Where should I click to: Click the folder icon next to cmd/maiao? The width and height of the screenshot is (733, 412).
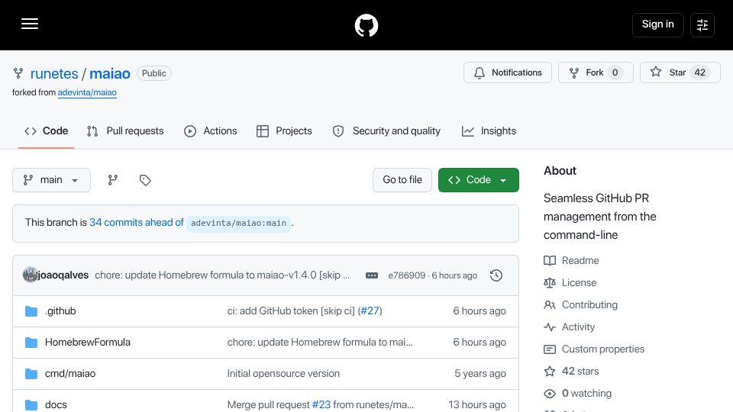[x=31, y=374]
